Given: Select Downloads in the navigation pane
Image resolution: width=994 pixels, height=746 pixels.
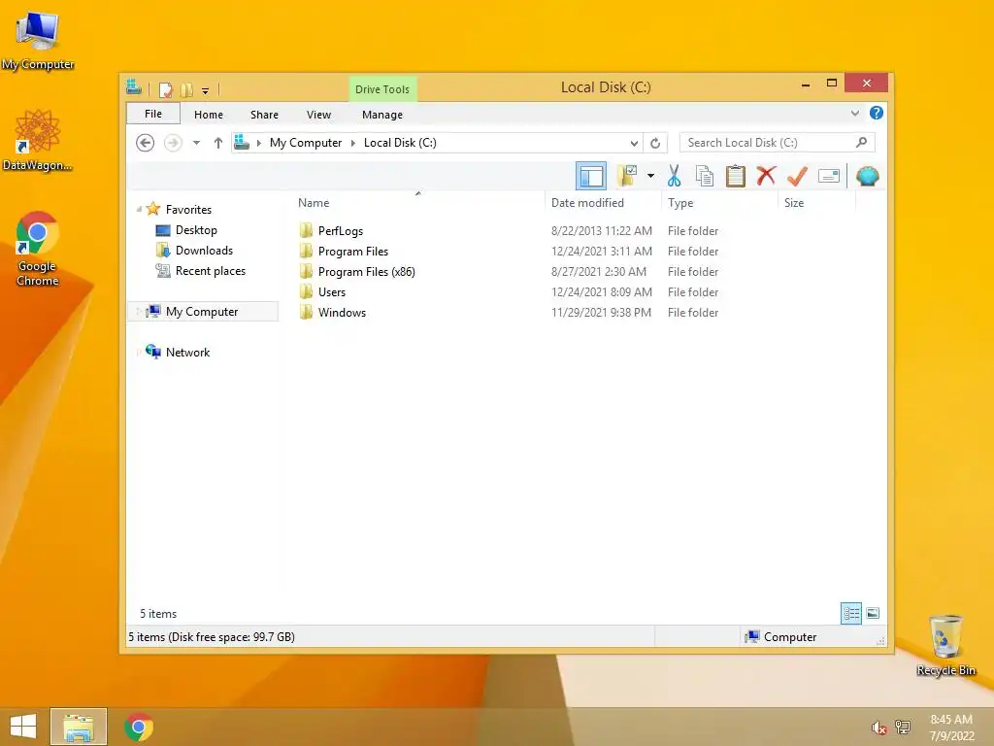Looking at the screenshot, I should click(x=204, y=251).
